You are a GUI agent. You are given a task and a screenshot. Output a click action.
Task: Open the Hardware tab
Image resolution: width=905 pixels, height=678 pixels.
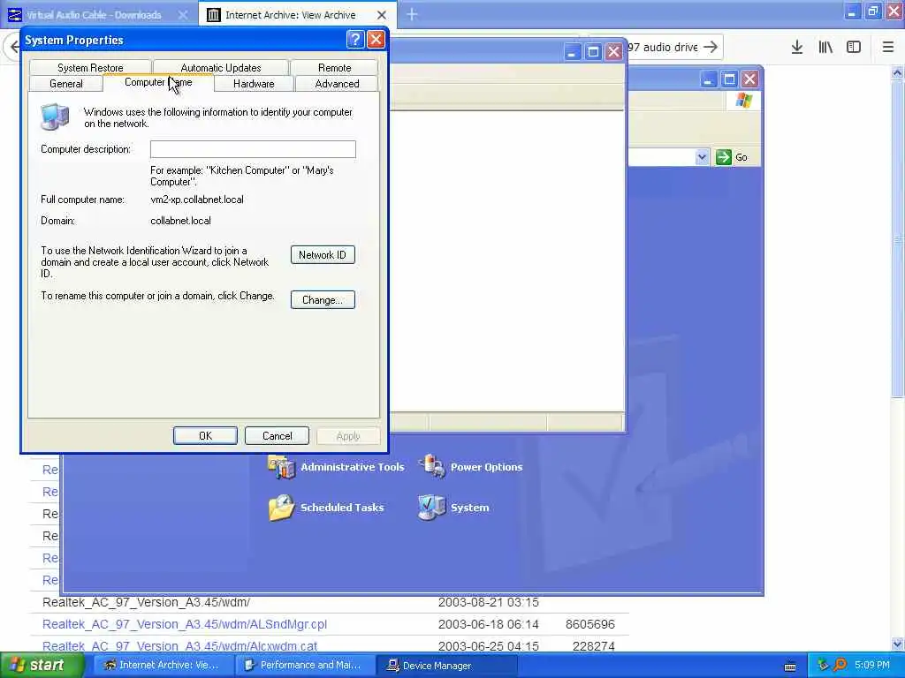coord(254,84)
